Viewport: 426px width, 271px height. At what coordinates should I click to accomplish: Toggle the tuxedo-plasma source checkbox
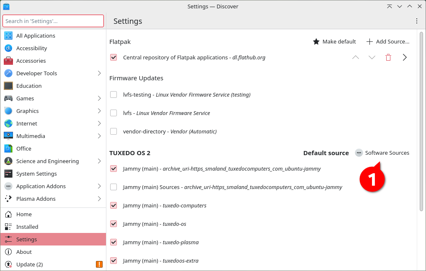tap(114, 242)
